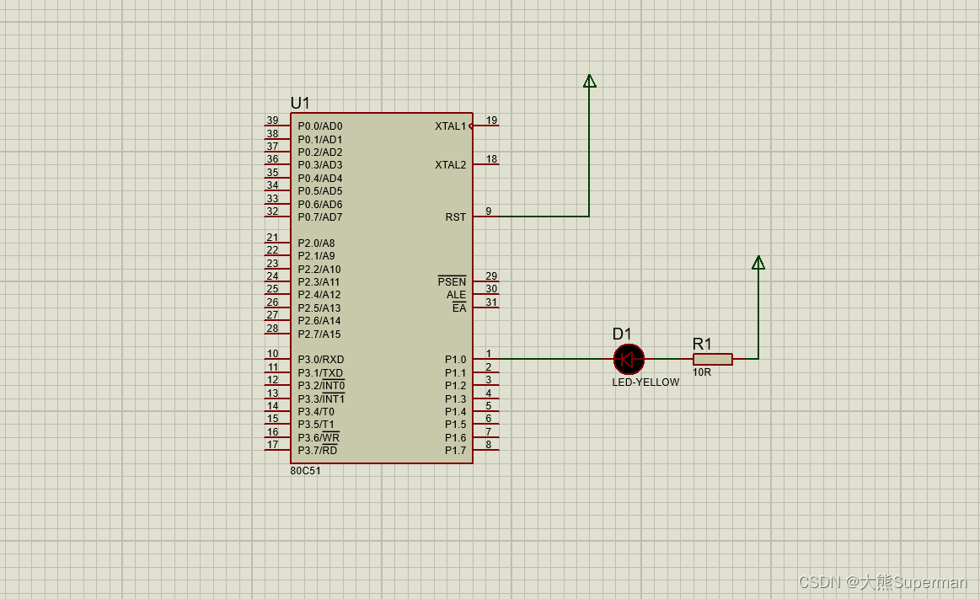This screenshot has width=980, height=599.
Task: Click the P0.4/AD4 pin label
Action: coord(320,178)
